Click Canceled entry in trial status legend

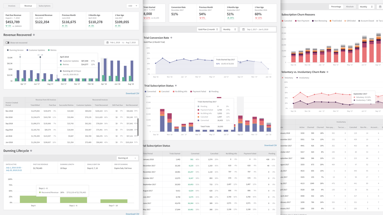(x=164, y=91)
